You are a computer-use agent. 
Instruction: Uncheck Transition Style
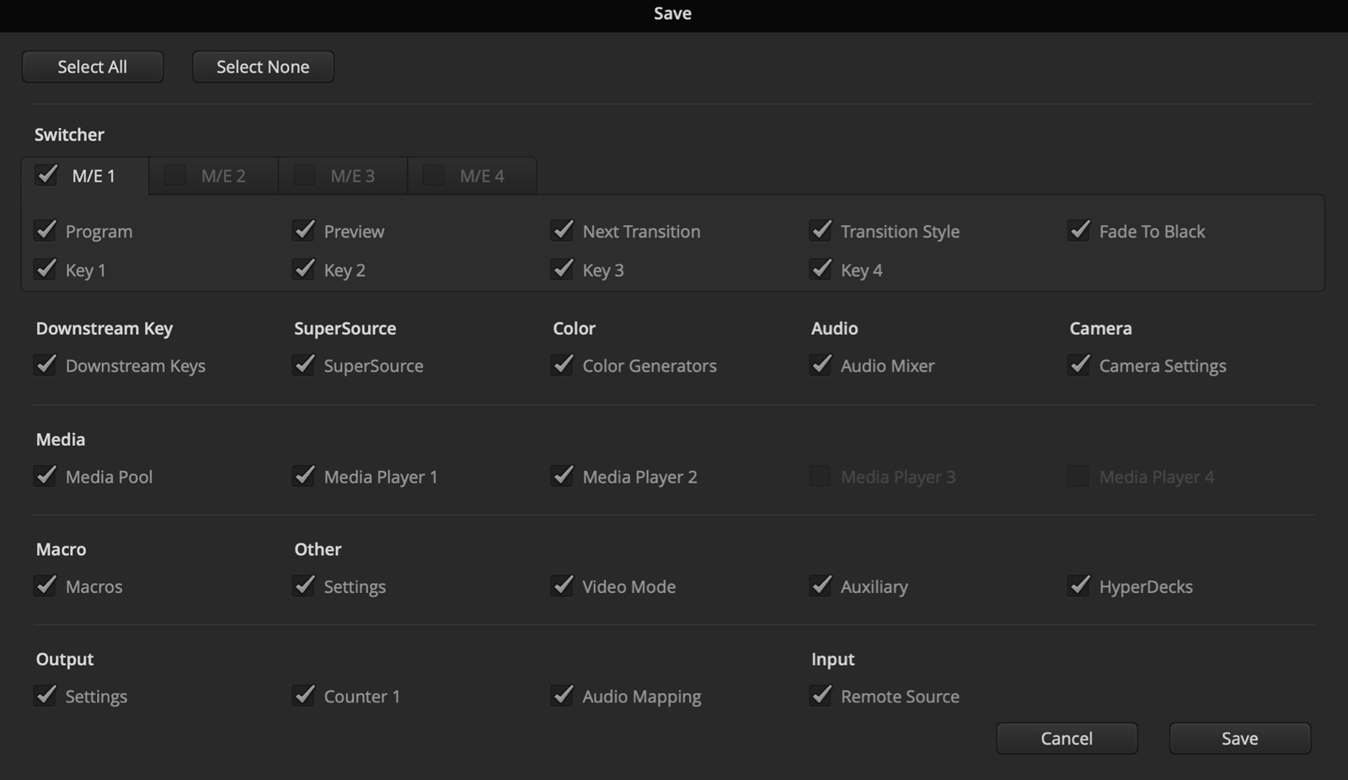pyautogui.click(x=821, y=230)
